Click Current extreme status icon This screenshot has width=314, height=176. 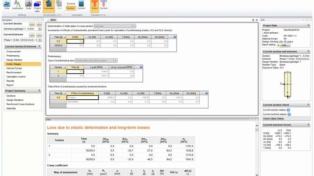pos(289,114)
